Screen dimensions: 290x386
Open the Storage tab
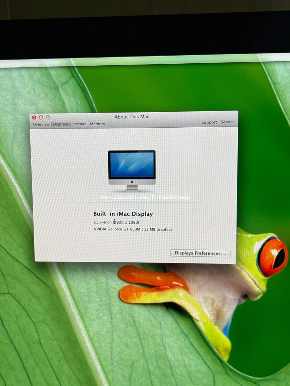(79, 124)
